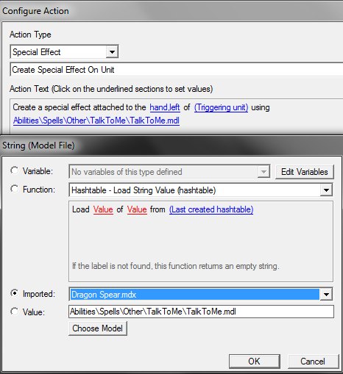Open the Create Special Effect On Unit list
The image size is (343, 374).
[176, 70]
